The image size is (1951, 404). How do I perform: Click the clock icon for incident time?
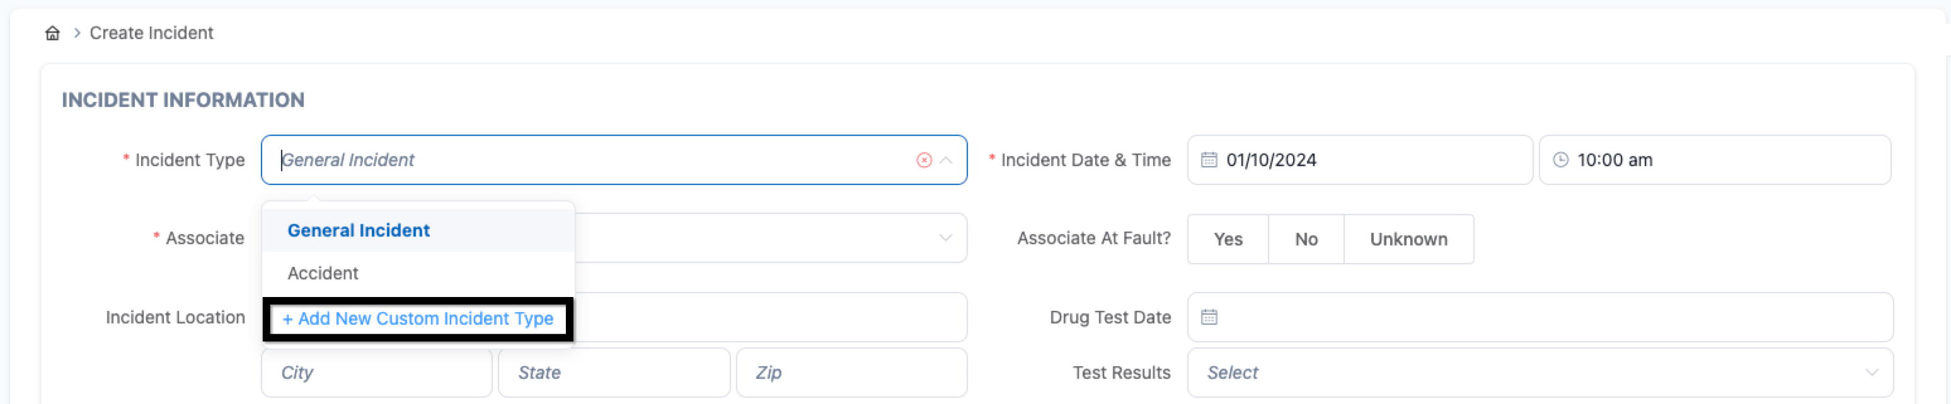pos(1560,160)
